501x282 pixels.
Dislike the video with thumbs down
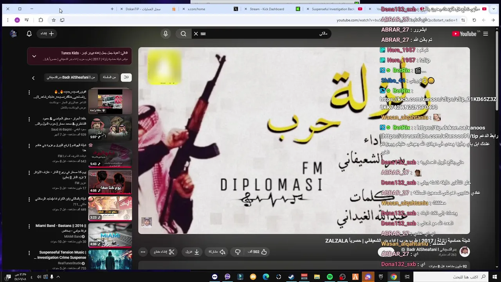(x=238, y=252)
